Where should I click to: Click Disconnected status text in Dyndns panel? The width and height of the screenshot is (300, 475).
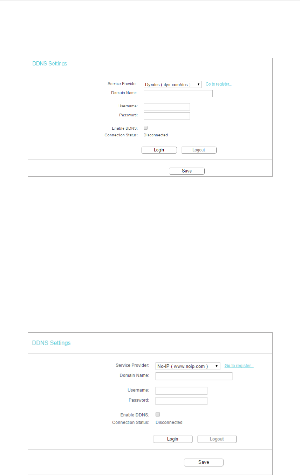tap(156, 135)
